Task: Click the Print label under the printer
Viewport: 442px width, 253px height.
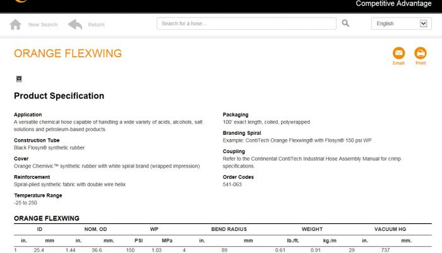Action: [x=421, y=63]
